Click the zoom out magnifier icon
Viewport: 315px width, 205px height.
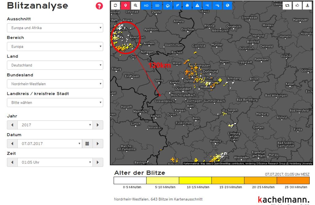click(x=135, y=6)
